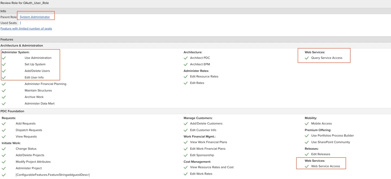This screenshot has height=179, width=391.
Task: Click the Edit Releases checkmark icon
Action: 307,154
